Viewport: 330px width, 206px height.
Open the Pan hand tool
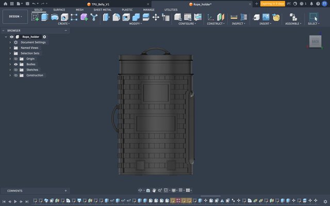click(x=154, y=190)
